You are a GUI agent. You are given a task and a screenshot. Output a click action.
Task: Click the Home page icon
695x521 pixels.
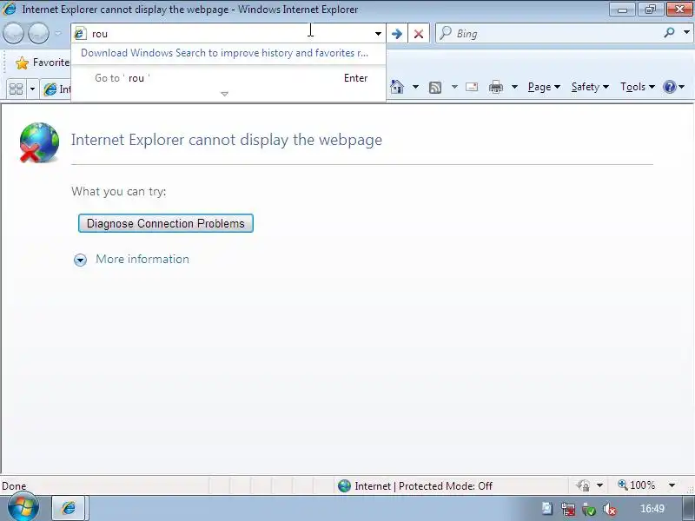(397, 87)
